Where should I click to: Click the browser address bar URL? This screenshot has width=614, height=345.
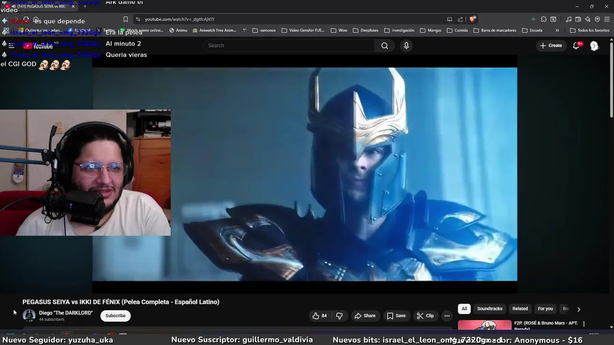pos(180,19)
